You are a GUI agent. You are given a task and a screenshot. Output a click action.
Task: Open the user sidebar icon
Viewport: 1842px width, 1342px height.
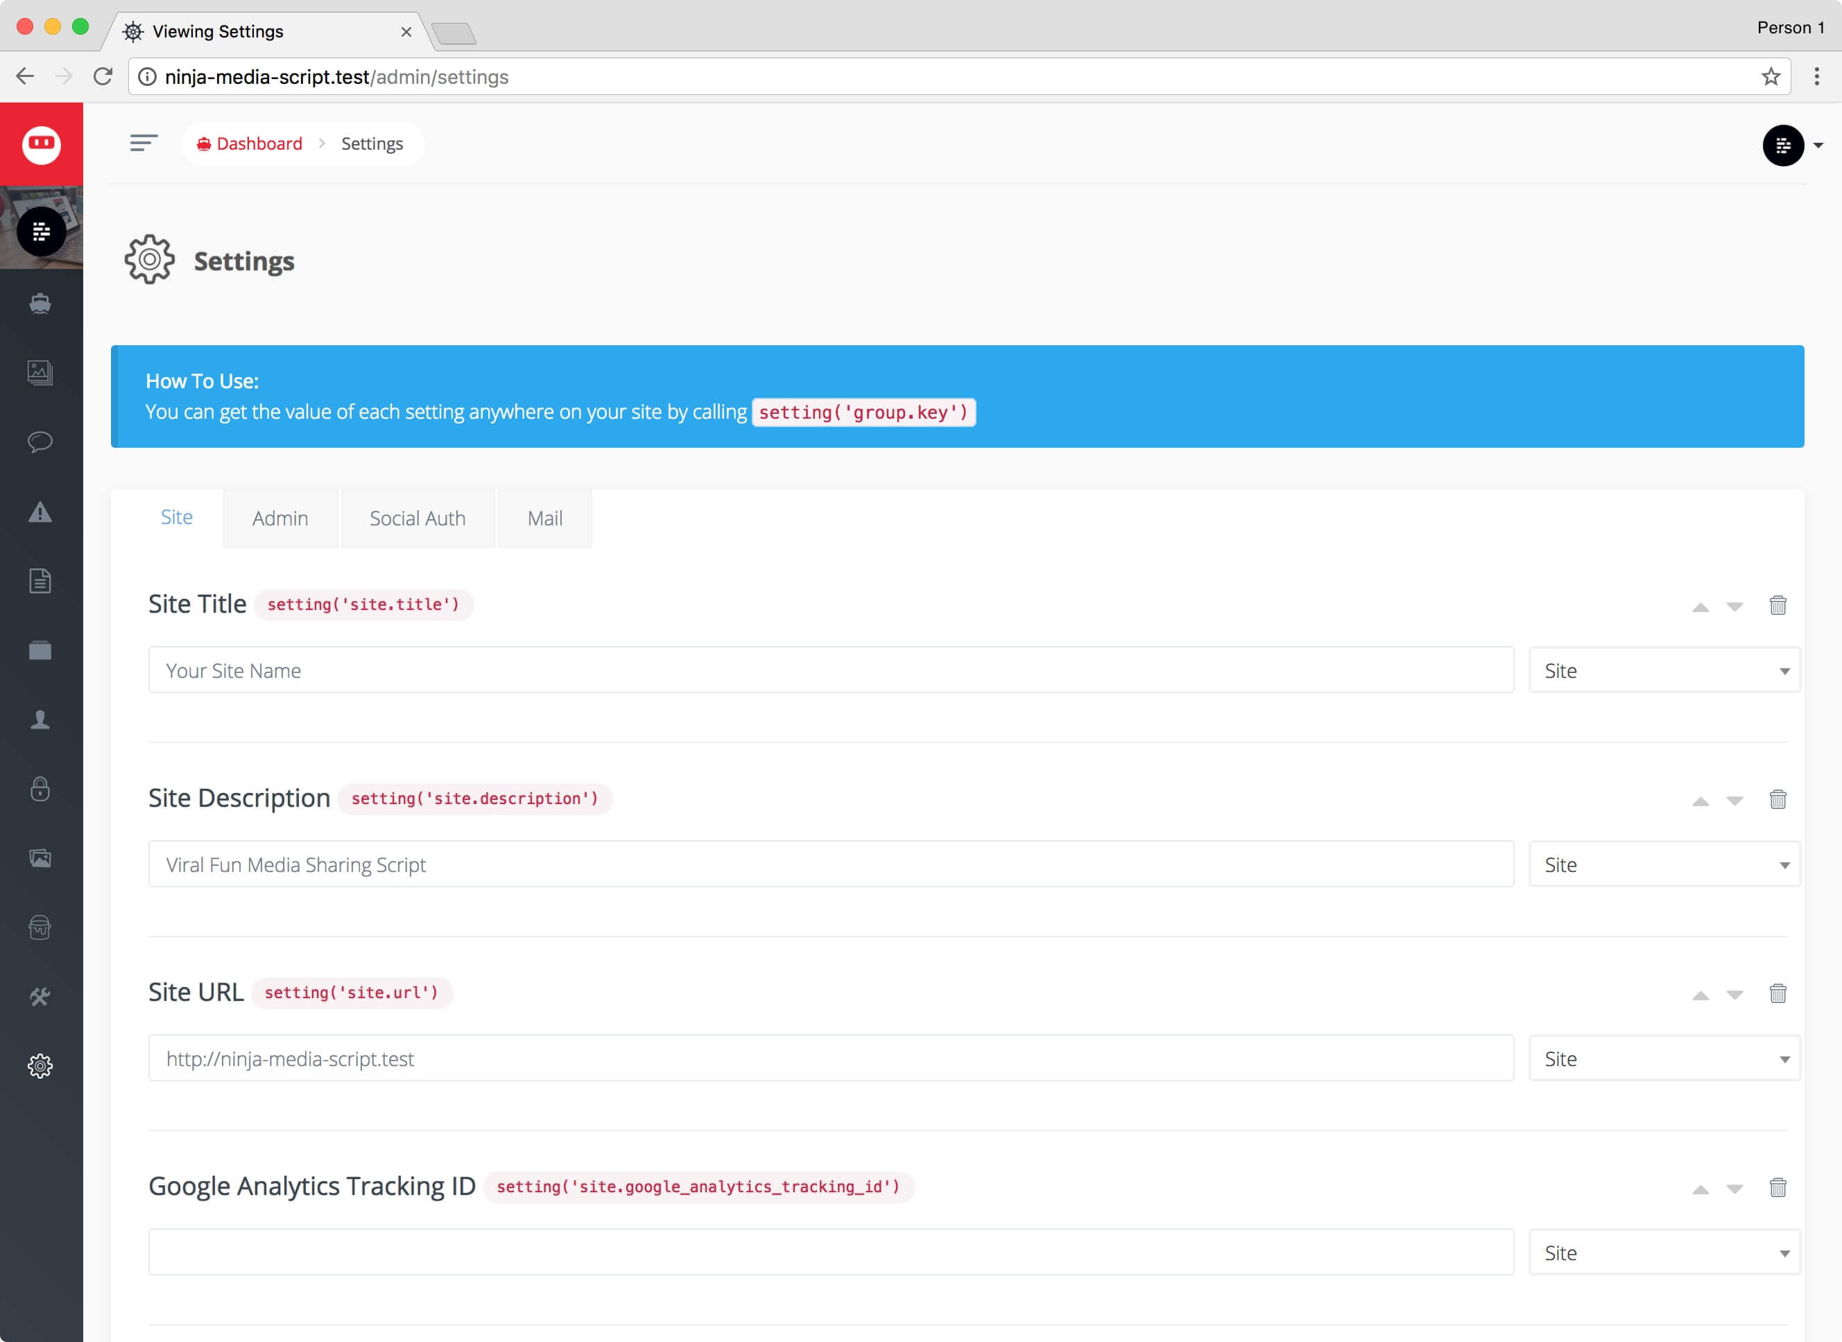[41, 720]
